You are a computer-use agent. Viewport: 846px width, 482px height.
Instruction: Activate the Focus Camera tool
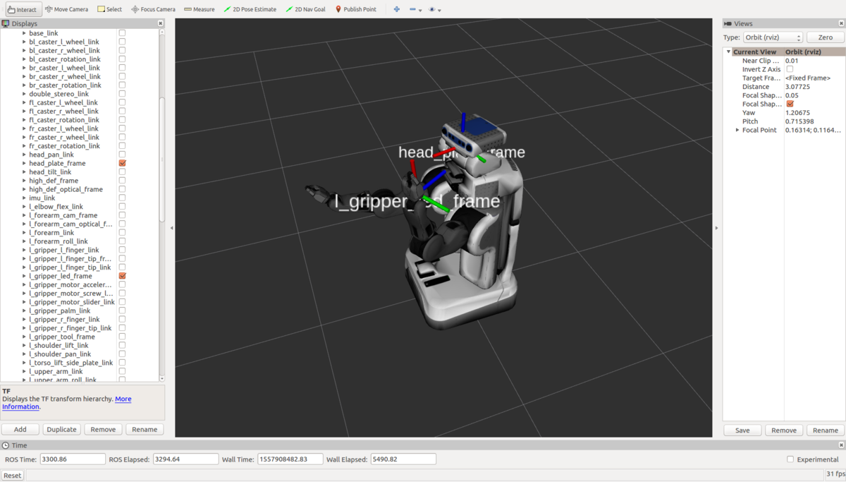click(153, 9)
